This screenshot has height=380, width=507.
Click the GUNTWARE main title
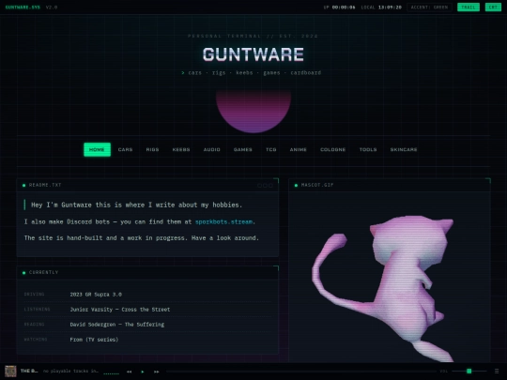[x=253, y=54]
